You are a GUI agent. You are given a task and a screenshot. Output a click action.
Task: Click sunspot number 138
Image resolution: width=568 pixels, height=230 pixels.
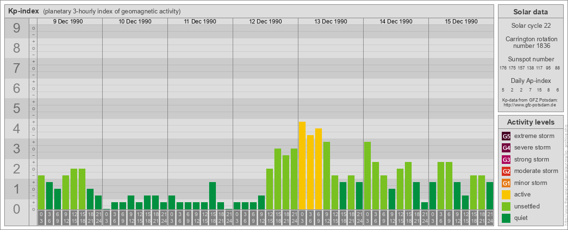coord(530,68)
